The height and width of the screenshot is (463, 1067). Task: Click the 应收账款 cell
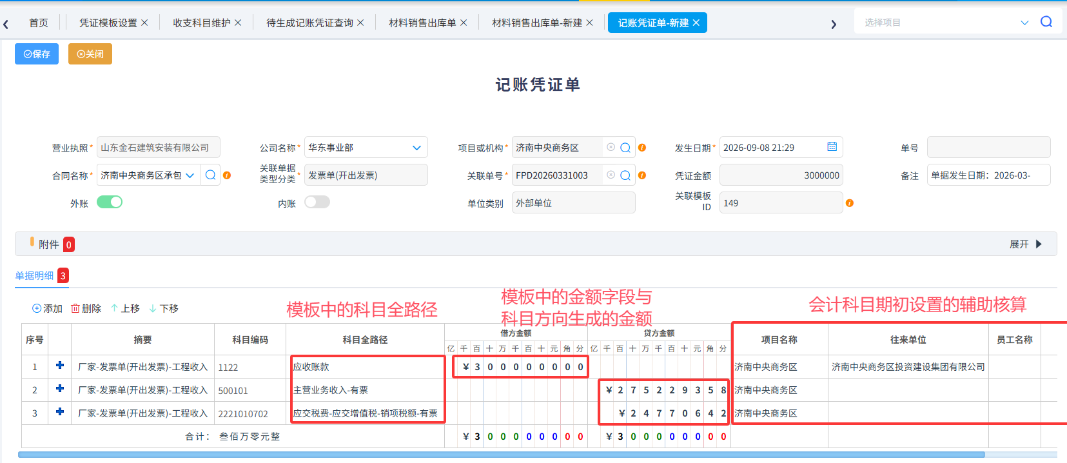tap(366, 366)
